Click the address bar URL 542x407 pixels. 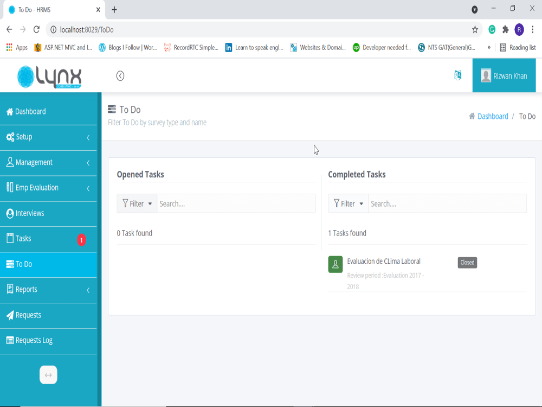87,30
